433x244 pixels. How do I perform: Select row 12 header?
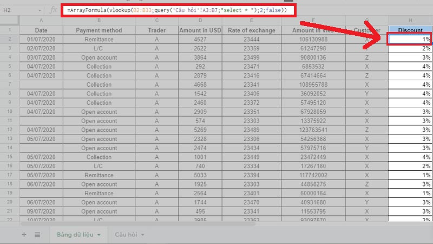[x=10, y=130]
